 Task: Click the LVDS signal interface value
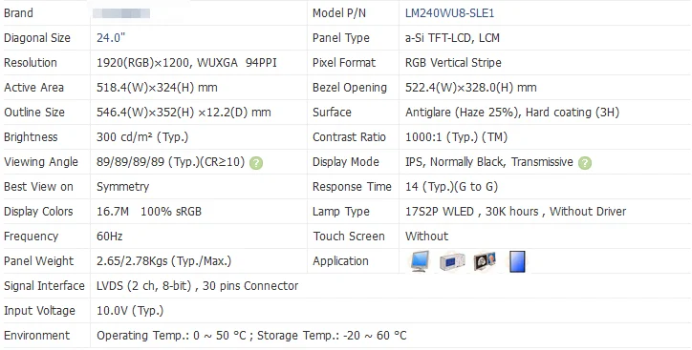(197, 286)
